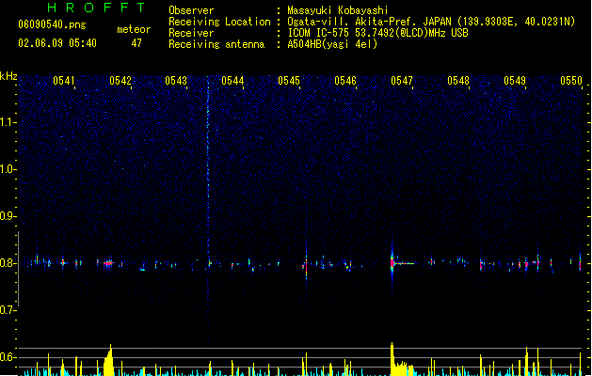The image size is (592, 376).
Task: Click the 0.6 kHz axis label
Action: point(8,357)
